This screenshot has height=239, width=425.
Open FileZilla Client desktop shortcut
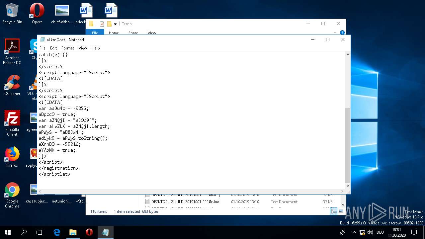[12, 123]
